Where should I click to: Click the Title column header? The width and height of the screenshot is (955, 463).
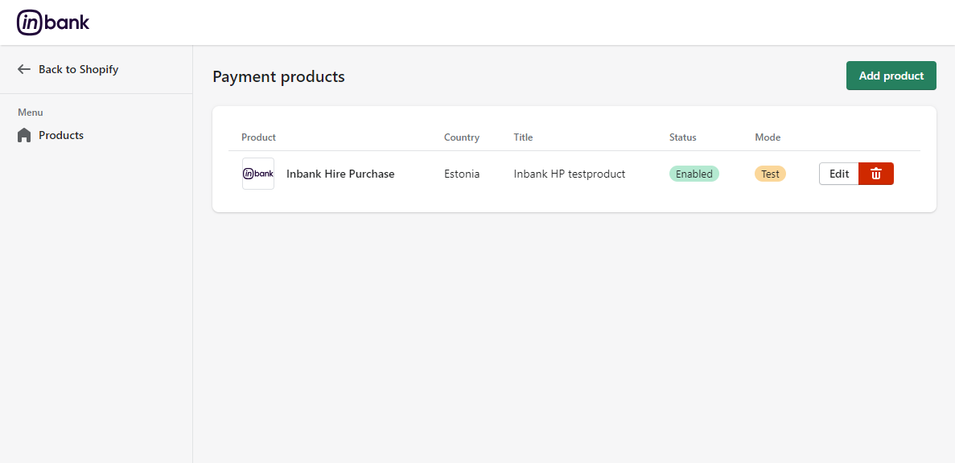523,137
